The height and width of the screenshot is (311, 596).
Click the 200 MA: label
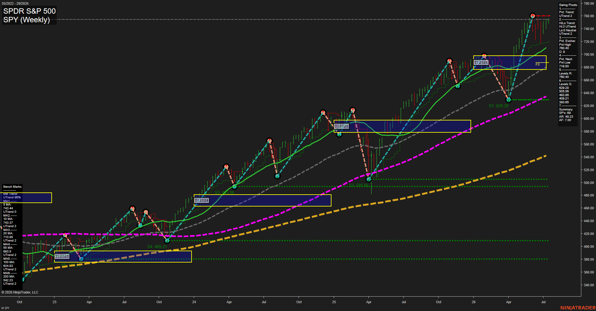coord(9,277)
